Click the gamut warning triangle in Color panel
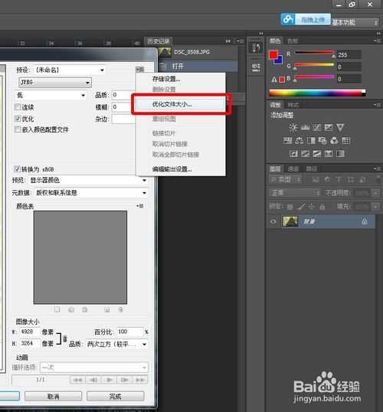This screenshot has width=383, height=412. pos(274,80)
